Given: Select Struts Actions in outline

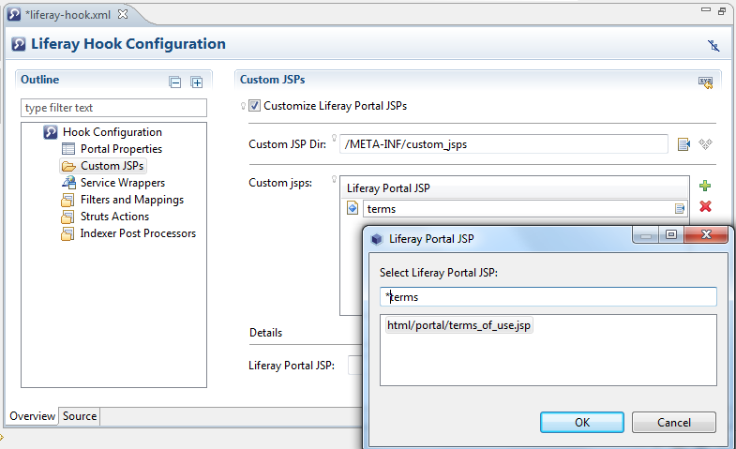Looking at the screenshot, I should click(114, 217).
